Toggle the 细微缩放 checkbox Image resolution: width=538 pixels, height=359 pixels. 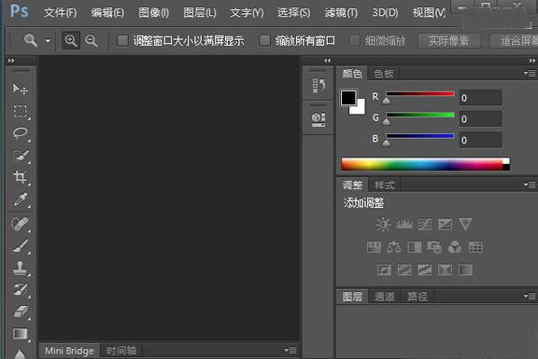pyautogui.click(x=354, y=41)
